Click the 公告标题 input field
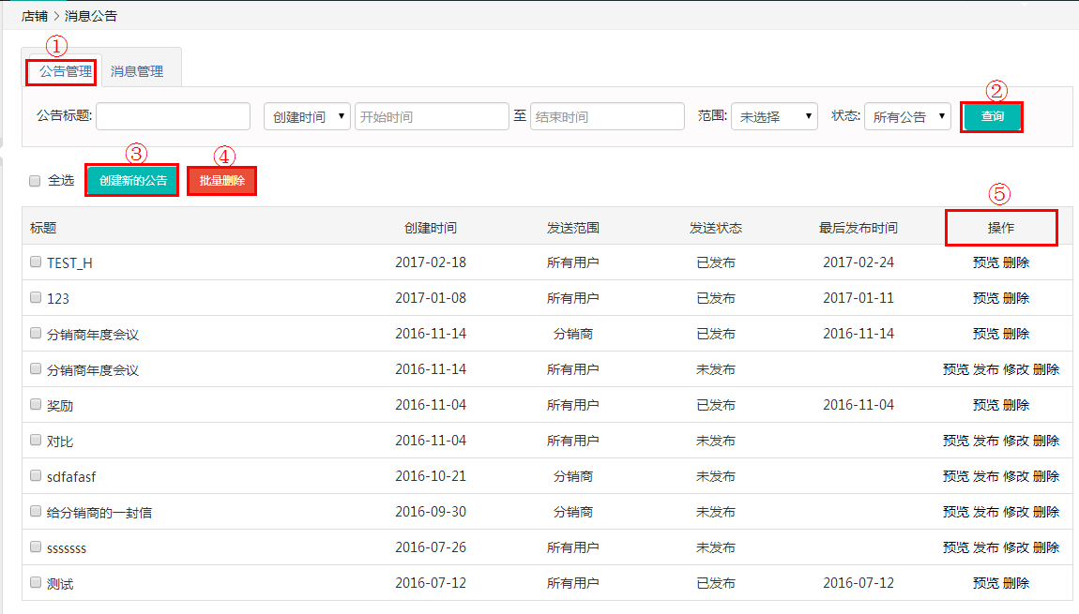Screen dimensions: 1079x614 click(173, 116)
